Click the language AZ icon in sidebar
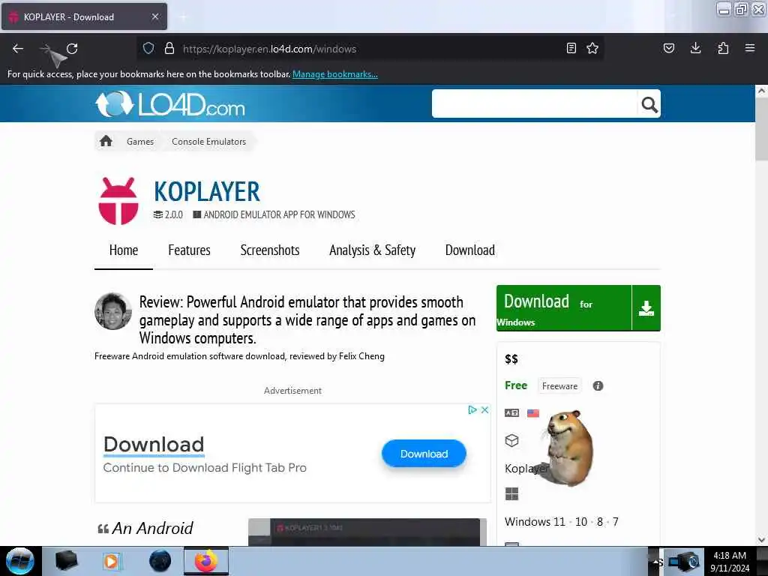Image resolution: width=768 pixels, height=576 pixels. coord(511,413)
